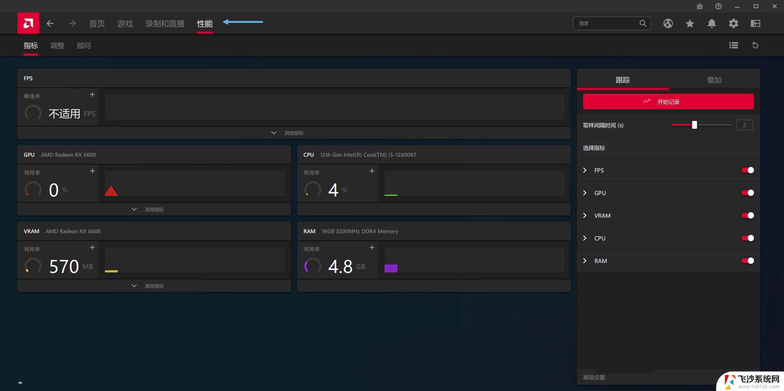Add metric with plus in FPS card
784x391 pixels.
92,94
